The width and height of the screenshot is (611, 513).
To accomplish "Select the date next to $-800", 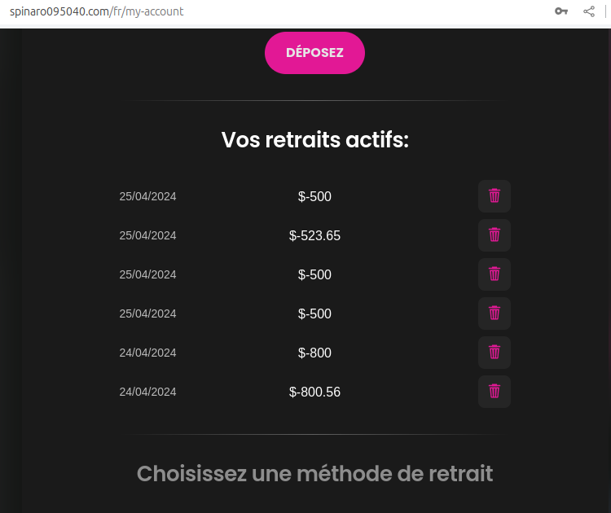I will pos(147,353).
